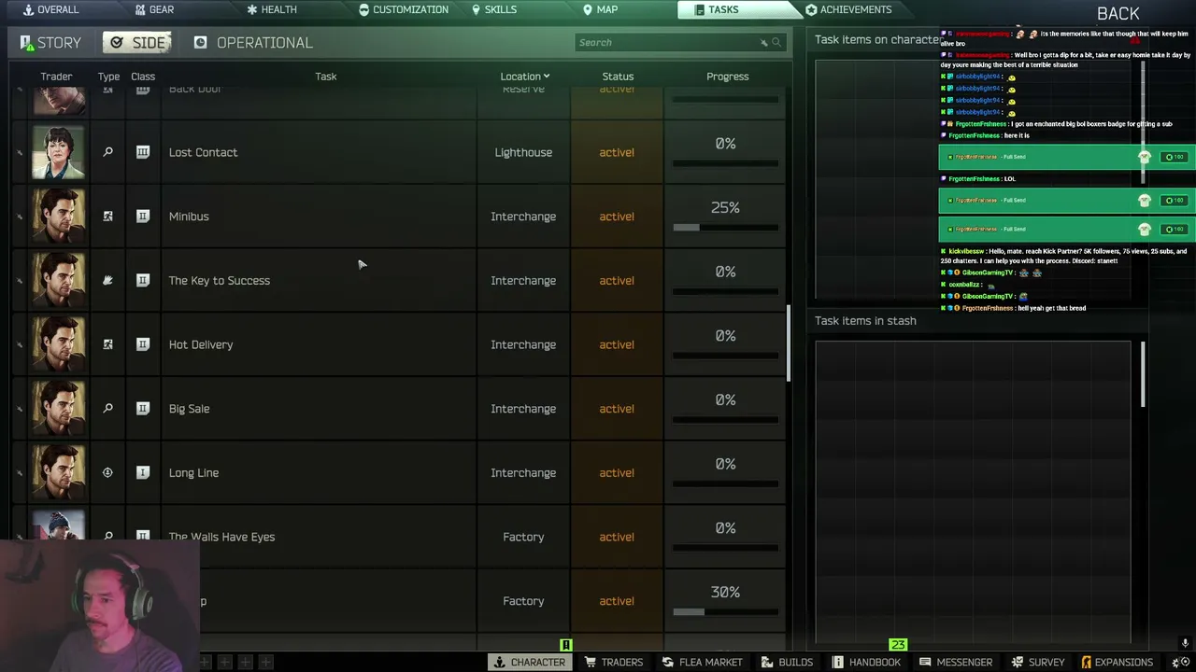Sort by the Task column header
Viewport: 1196px width, 672px height.
[x=326, y=77]
